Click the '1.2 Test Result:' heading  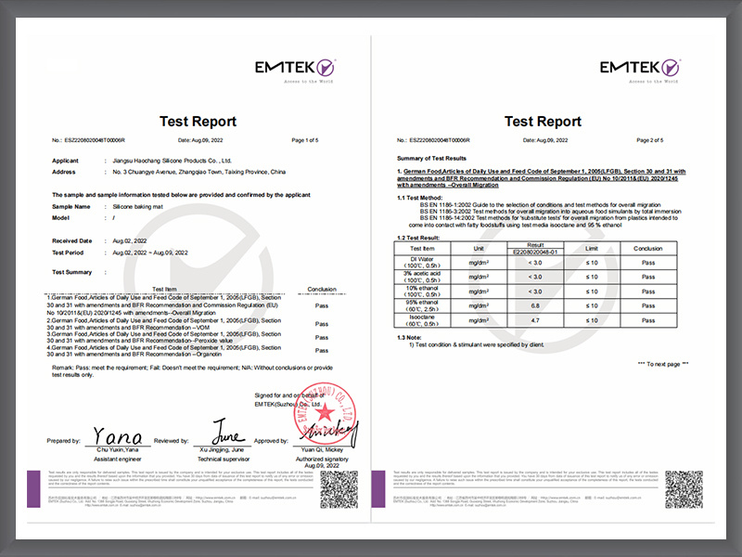coord(418,238)
